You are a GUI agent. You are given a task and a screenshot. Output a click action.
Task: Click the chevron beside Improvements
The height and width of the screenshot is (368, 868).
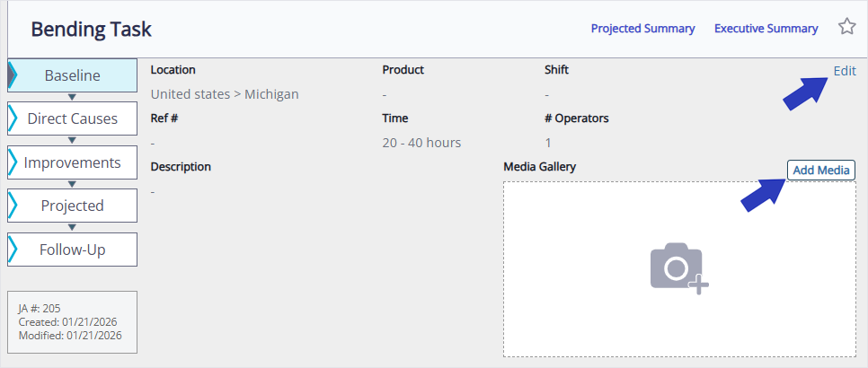click(13, 162)
